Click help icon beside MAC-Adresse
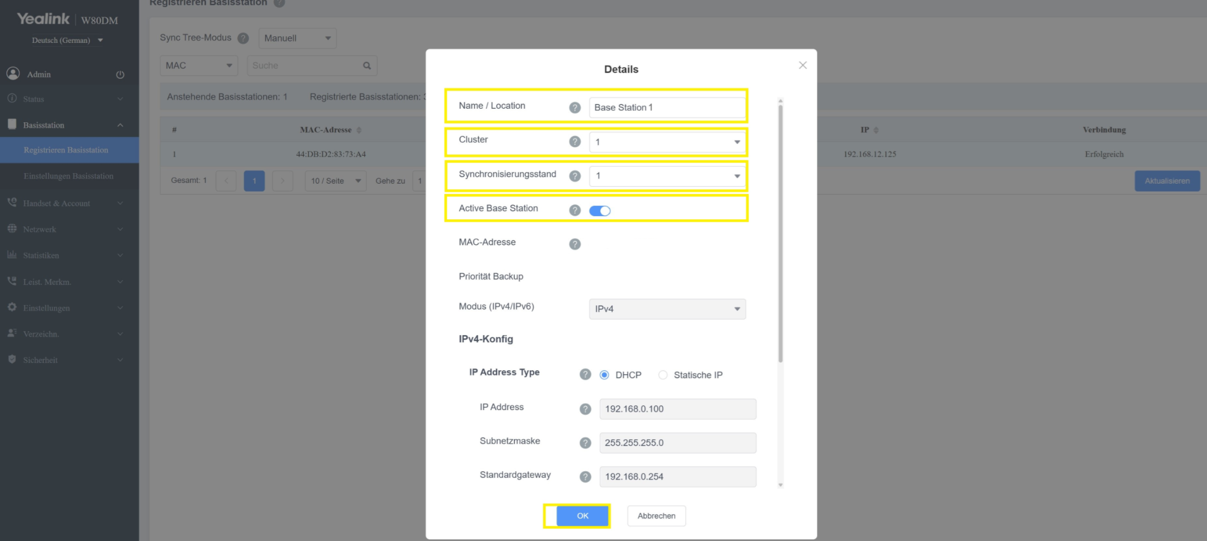 575,244
